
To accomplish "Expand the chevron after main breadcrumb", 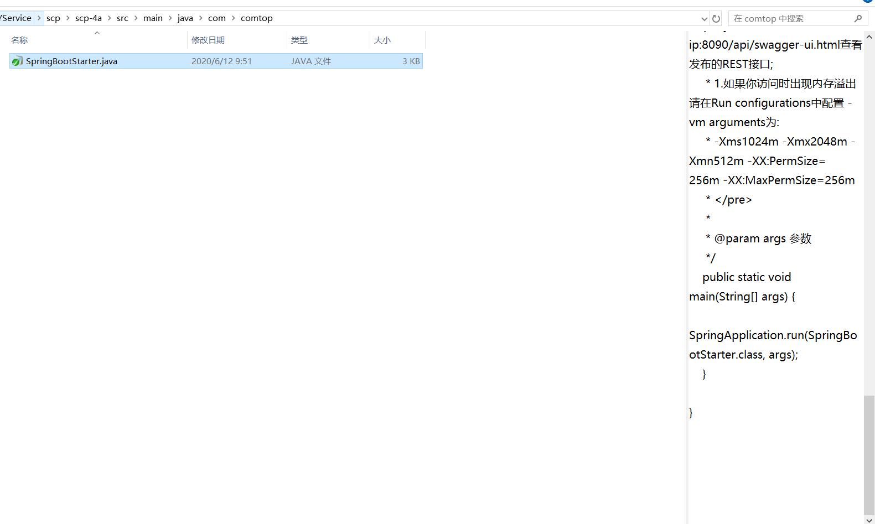I will [170, 18].
